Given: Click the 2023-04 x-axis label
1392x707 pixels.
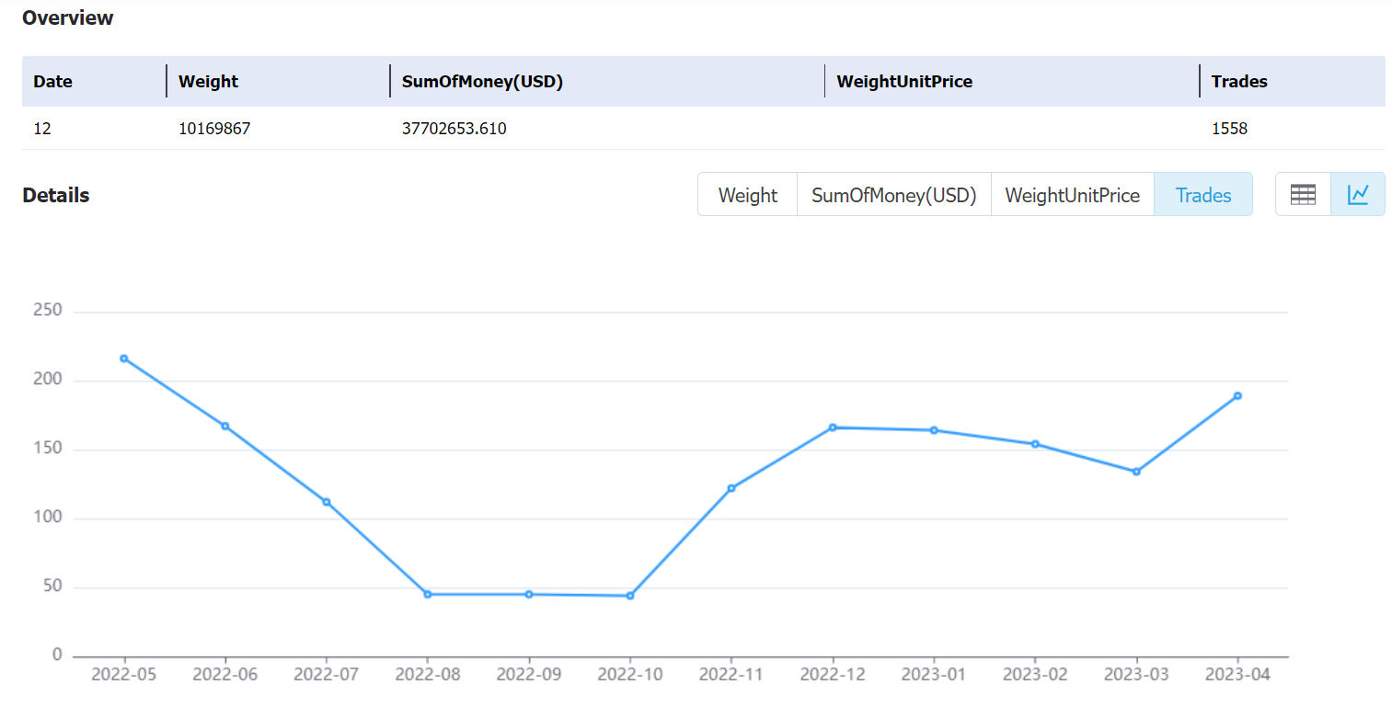Looking at the screenshot, I should [1237, 675].
